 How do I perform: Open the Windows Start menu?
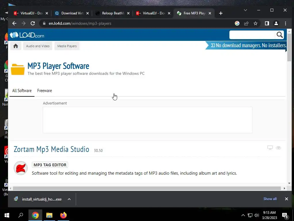pyautogui.click(x=7, y=215)
